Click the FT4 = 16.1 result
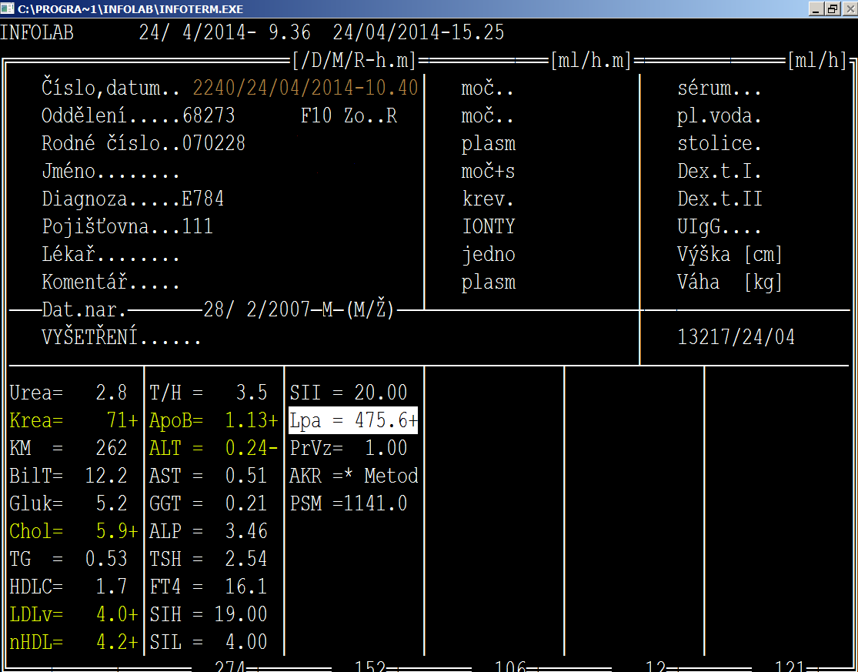This screenshot has width=858, height=672. 209,587
